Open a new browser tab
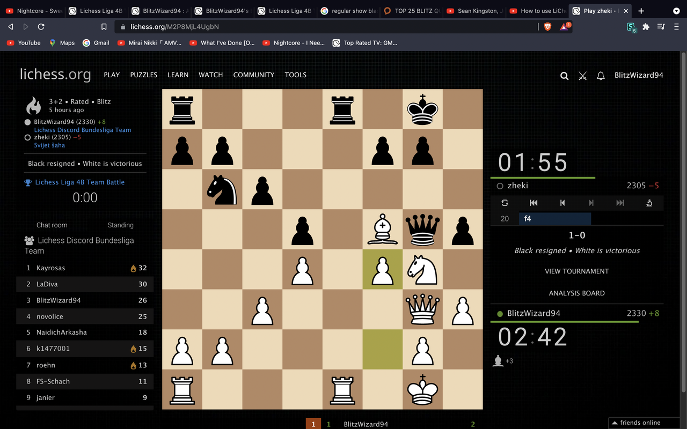Viewport: 687px width, 429px height. [641, 11]
